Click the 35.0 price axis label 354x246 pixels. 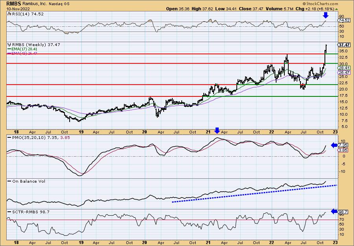tap(343, 51)
